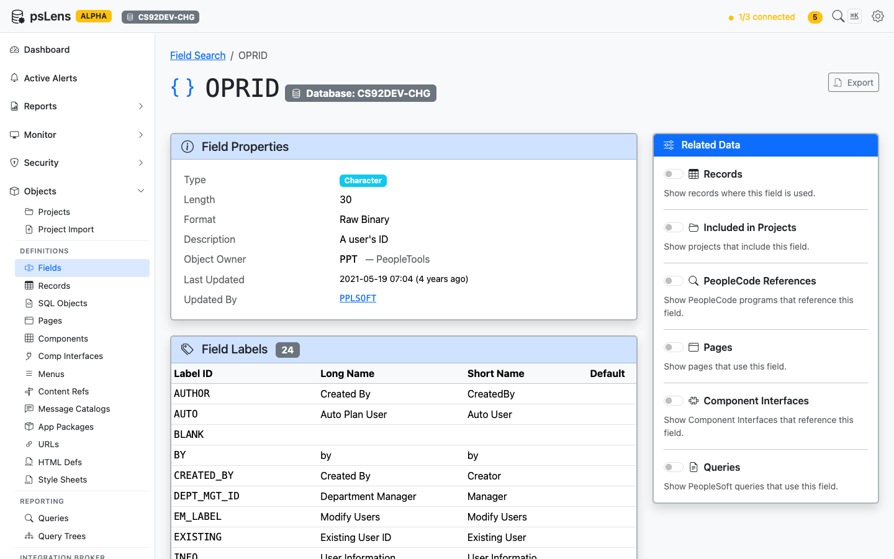Click the Field Properties info icon

(x=187, y=147)
